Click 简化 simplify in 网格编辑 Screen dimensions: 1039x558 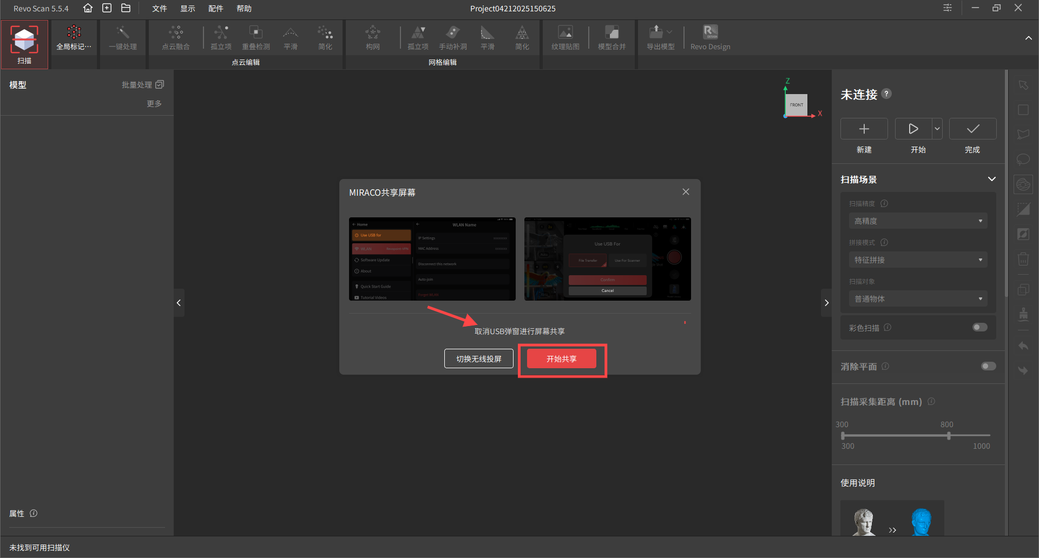click(x=522, y=38)
